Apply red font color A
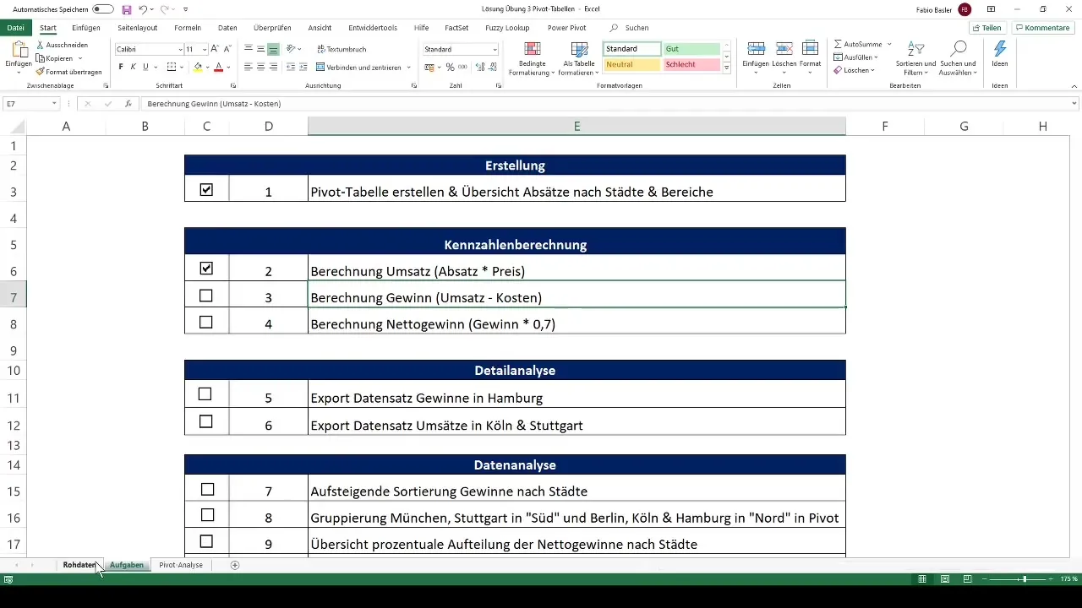 point(218,67)
